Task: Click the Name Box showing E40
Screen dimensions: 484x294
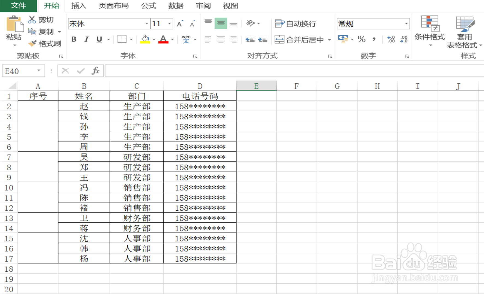Action: (19, 71)
